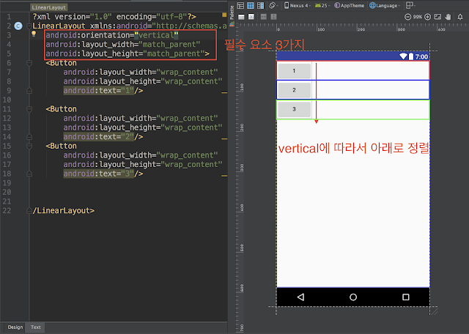Switch to design surface view icon

click(240, 5)
